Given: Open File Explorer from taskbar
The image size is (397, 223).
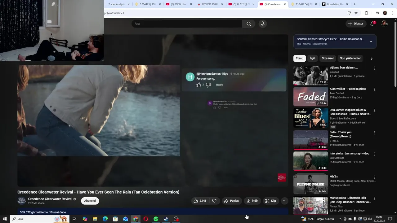Looking at the screenshot, I should 95,219.
